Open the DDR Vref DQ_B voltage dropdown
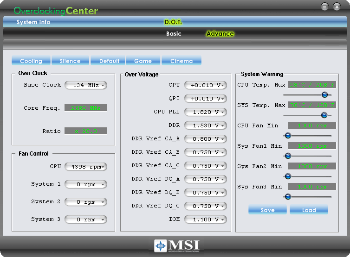The image size is (350, 257). [206, 193]
